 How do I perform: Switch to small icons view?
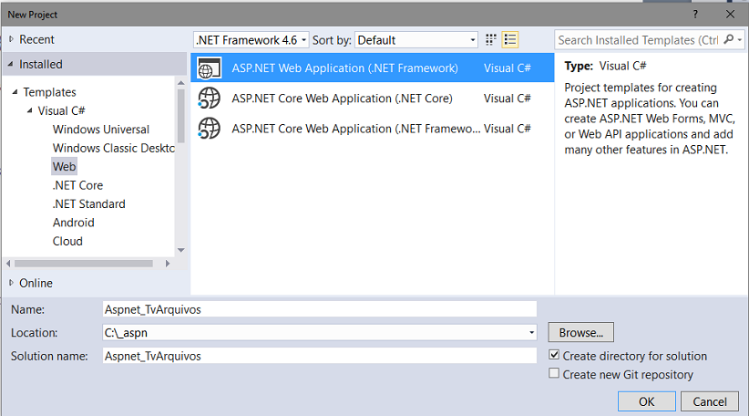(x=490, y=40)
